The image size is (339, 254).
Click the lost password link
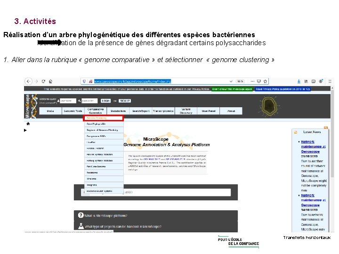click(48, 103)
